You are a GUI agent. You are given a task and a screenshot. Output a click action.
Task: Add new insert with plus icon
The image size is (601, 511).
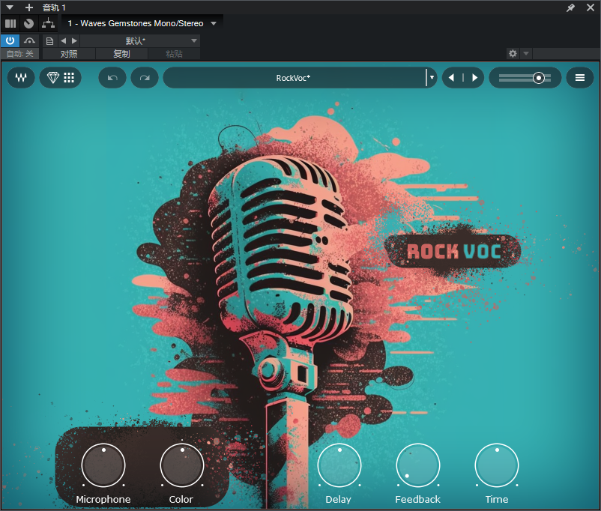pos(29,7)
